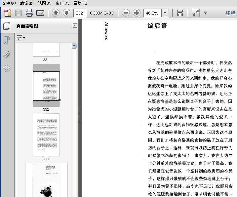Go to next page with down arrow
Viewport: 237px width, 197px height.
coord(66,13)
